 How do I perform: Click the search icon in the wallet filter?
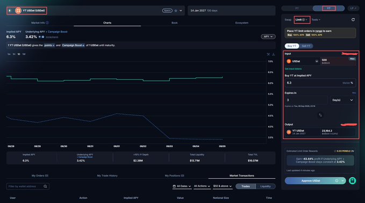[45, 186]
